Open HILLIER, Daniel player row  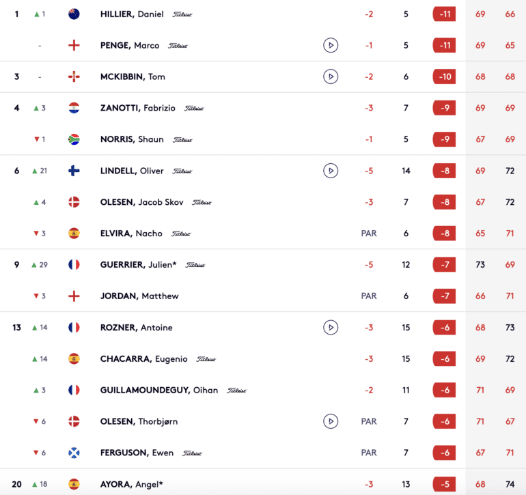(x=263, y=14)
